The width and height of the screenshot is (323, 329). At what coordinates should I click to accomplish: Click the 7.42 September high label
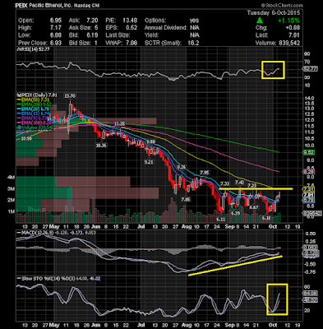[x=239, y=182]
